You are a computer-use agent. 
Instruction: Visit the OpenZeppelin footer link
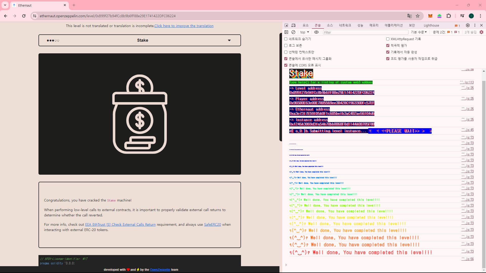click(x=160, y=270)
